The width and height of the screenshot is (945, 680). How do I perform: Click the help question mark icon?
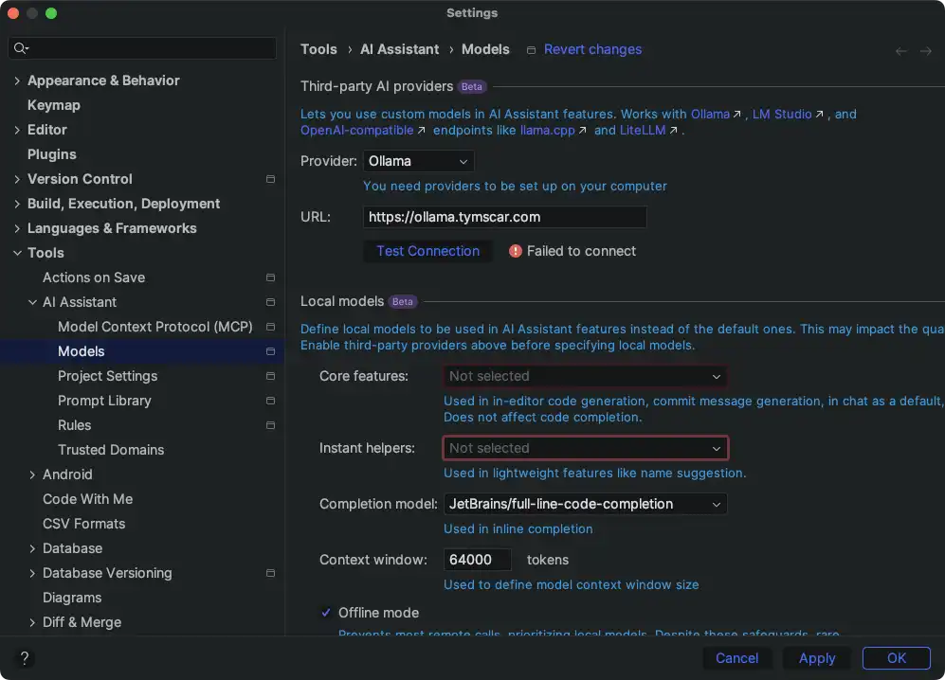(x=25, y=658)
